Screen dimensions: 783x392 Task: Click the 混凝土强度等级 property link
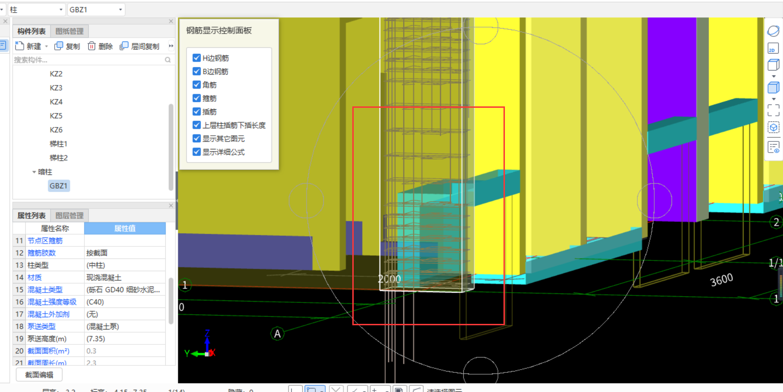52,302
